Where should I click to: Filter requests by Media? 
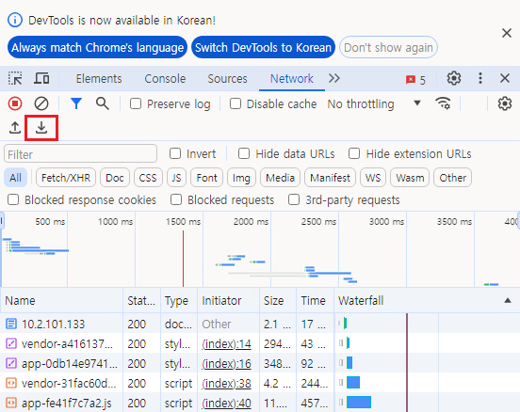280,178
